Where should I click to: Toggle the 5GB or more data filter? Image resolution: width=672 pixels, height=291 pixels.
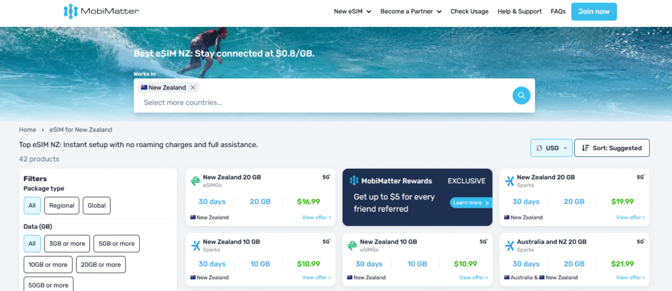(116, 244)
